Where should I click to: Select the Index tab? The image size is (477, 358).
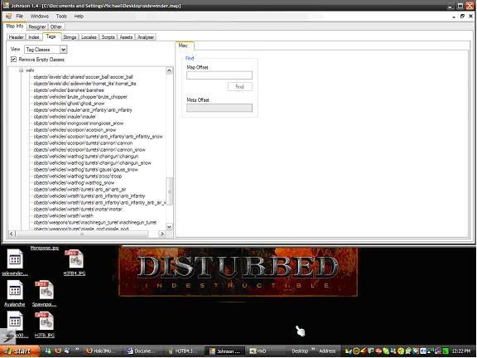(x=34, y=36)
